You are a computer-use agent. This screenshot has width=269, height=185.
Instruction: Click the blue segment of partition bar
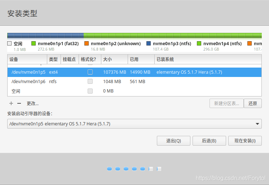(x=45, y=35)
